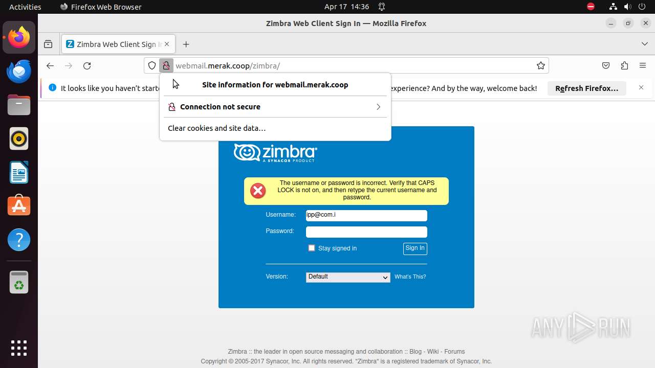Tick the Stay signed in checkbox
The width and height of the screenshot is (655, 368).
(312, 248)
